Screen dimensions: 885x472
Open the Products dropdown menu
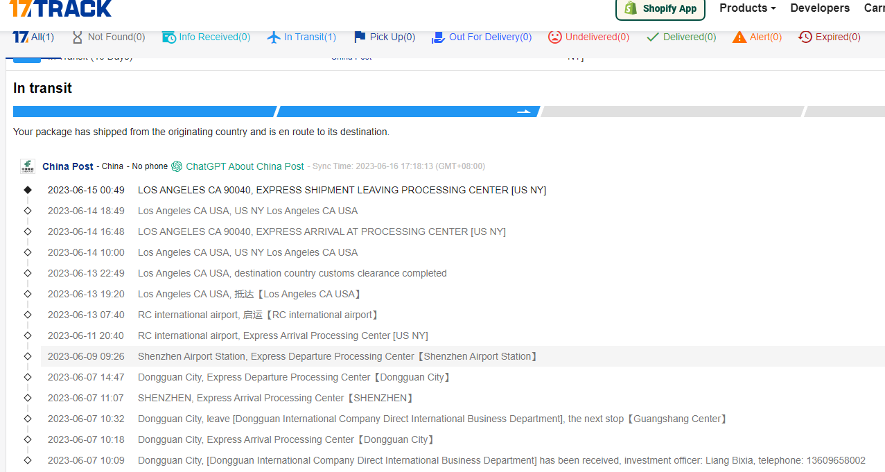(747, 8)
